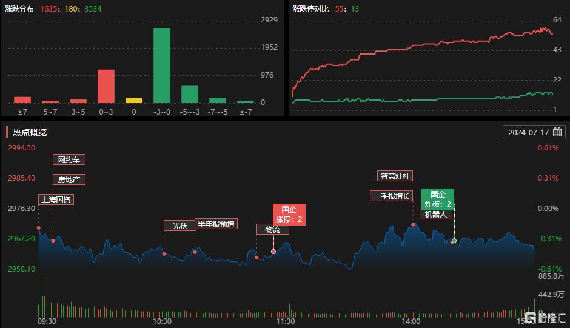The height and width of the screenshot is (328, 570).
Task: Click the green 13 limit-down count
Action: [x=355, y=8]
